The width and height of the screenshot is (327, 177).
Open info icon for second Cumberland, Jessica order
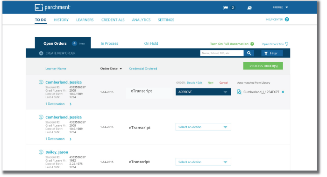pos(41,117)
